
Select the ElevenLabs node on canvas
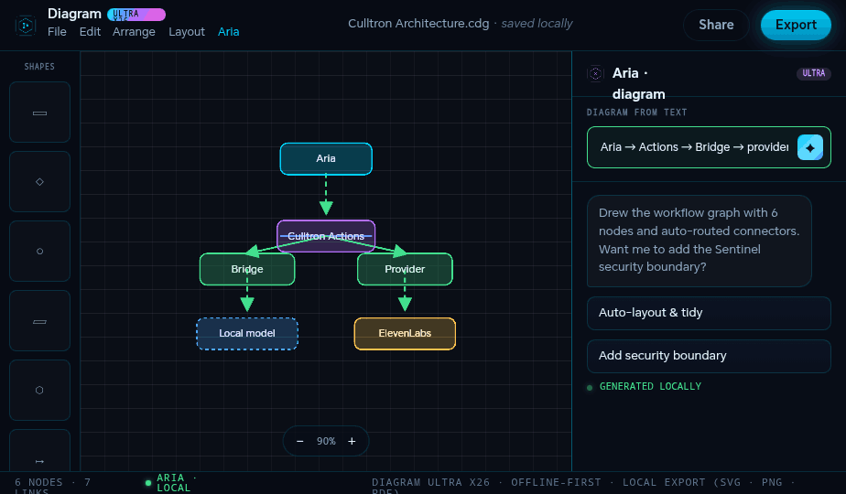coord(405,333)
